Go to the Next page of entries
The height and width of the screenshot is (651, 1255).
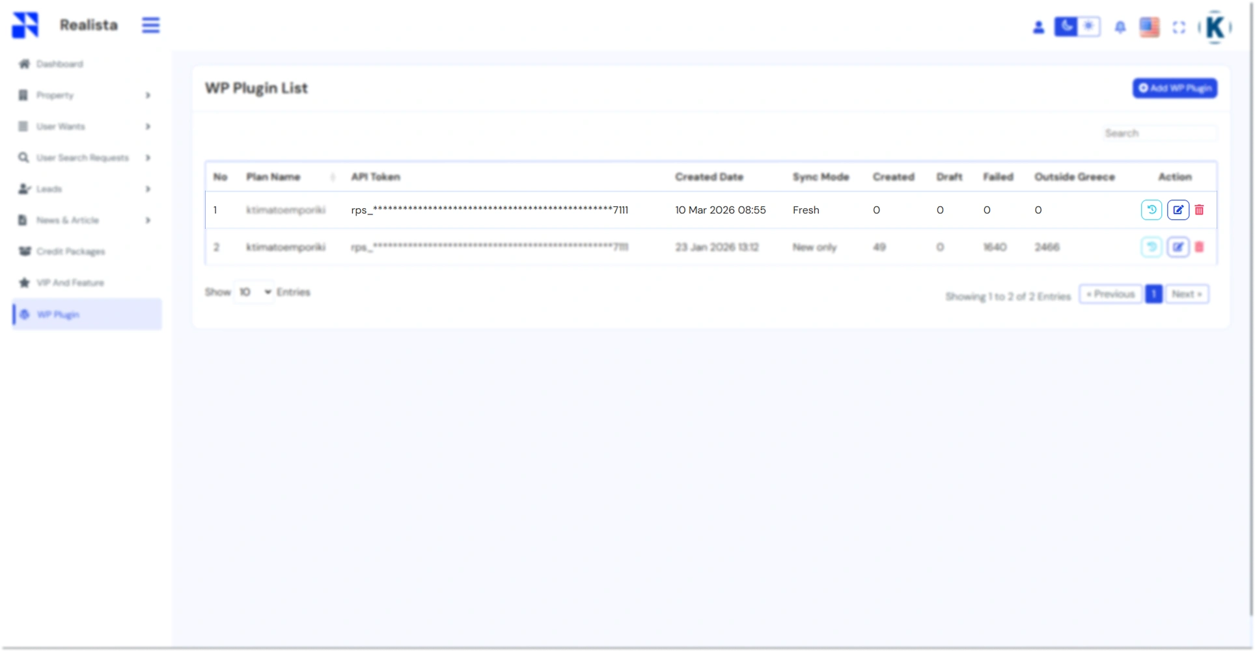coord(1187,294)
